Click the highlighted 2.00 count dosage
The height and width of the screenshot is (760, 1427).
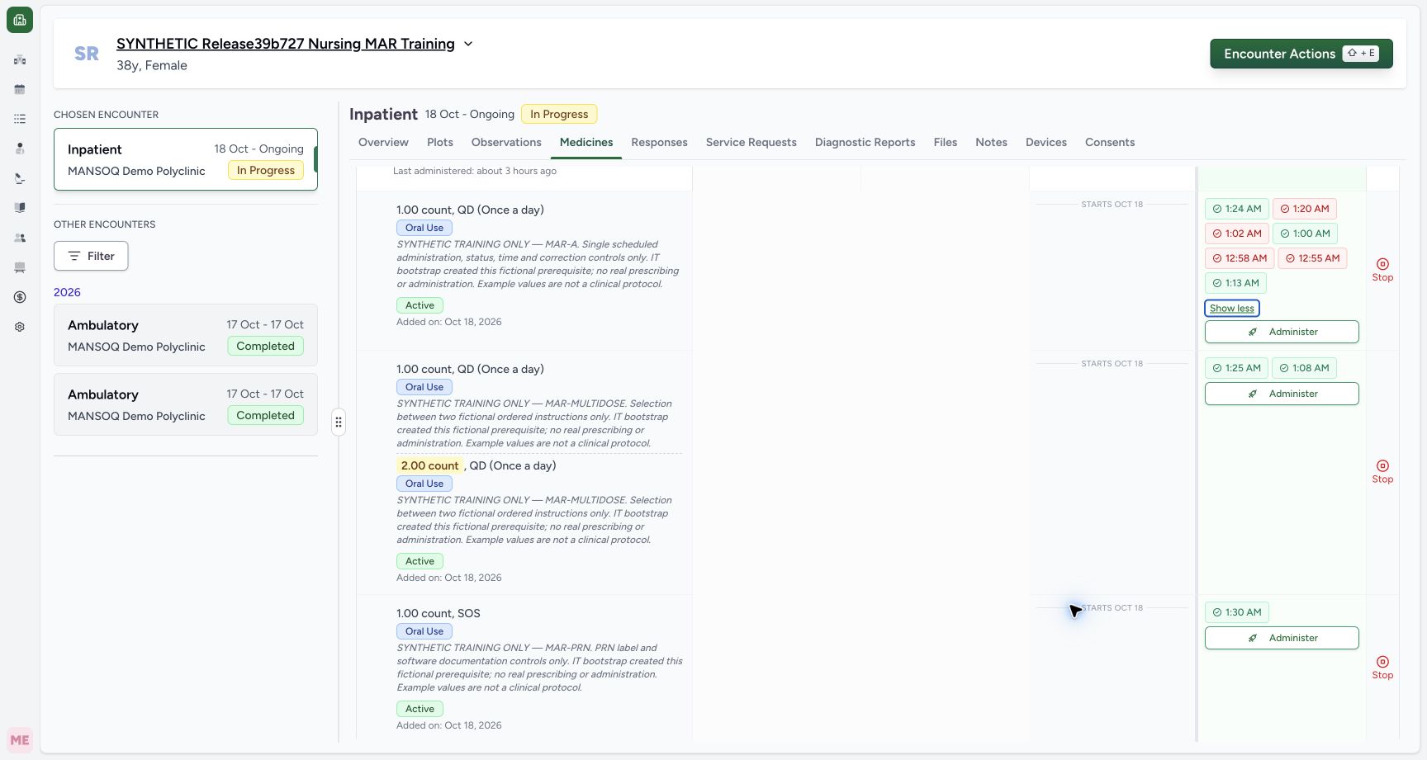[429, 465]
